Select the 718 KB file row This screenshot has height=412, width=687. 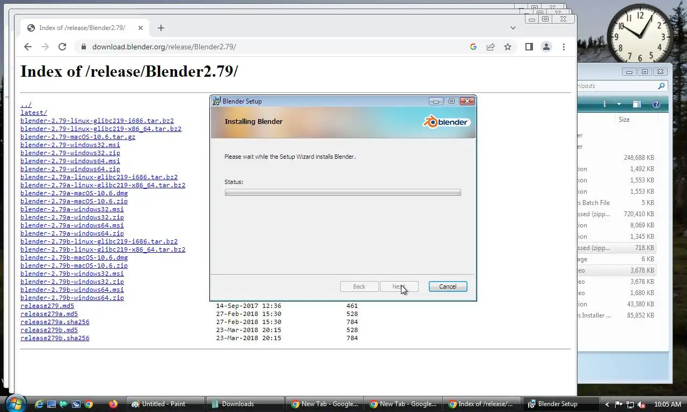pos(617,248)
